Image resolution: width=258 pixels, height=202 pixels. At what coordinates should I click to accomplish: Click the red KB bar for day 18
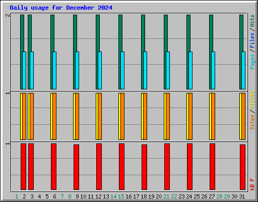[x=144, y=167]
